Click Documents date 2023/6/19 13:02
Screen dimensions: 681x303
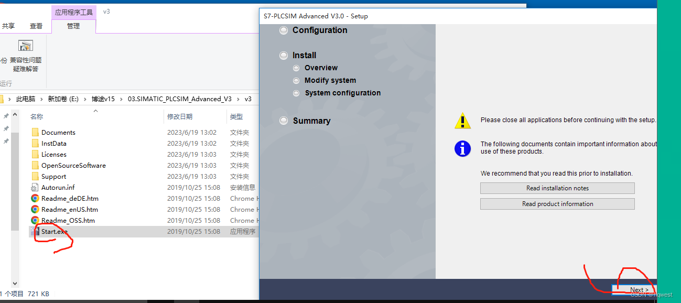point(192,132)
